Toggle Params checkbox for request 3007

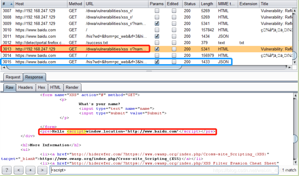coord(157,11)
